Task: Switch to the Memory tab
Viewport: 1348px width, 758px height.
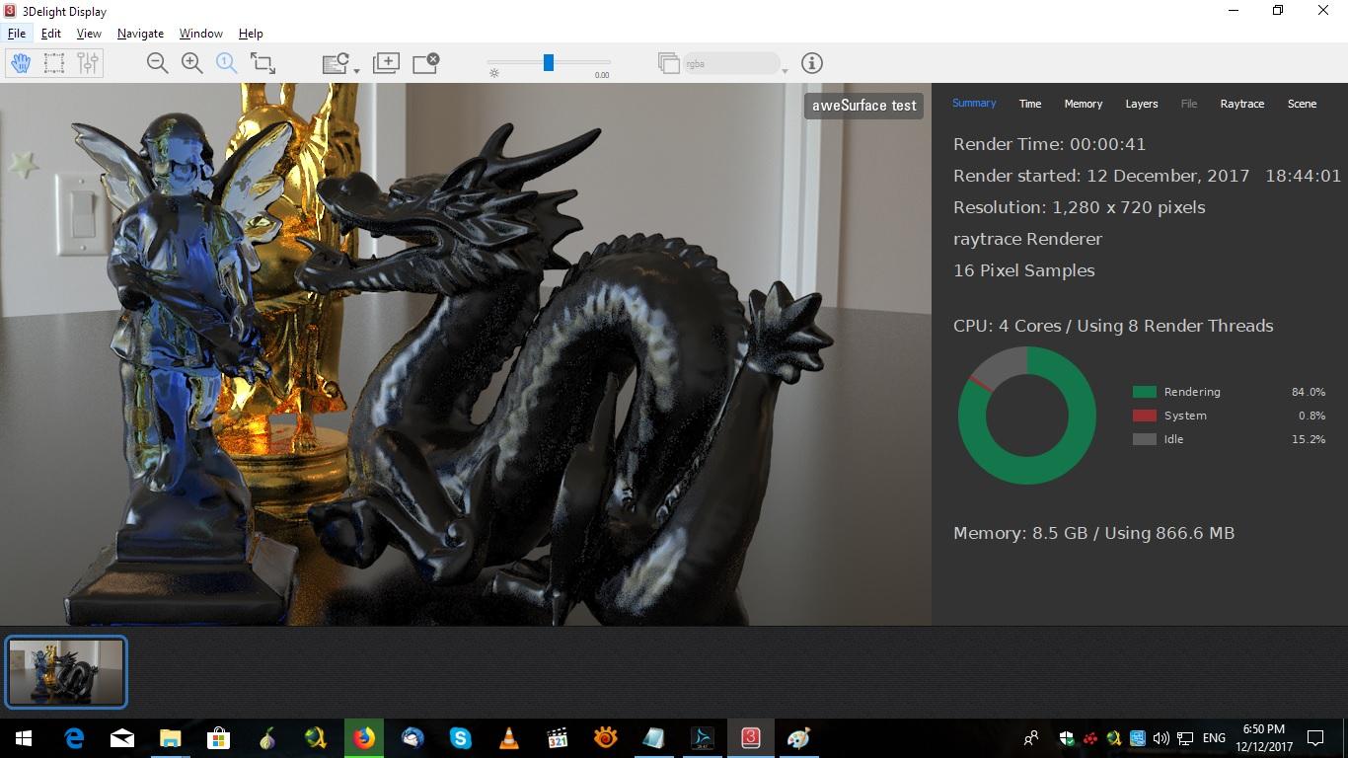Action: [x=1084, y=104]
